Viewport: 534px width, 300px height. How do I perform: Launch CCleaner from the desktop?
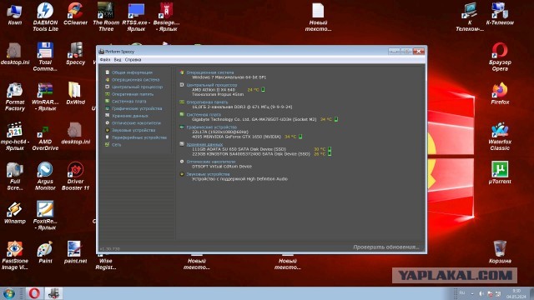[x=75, y=13]
